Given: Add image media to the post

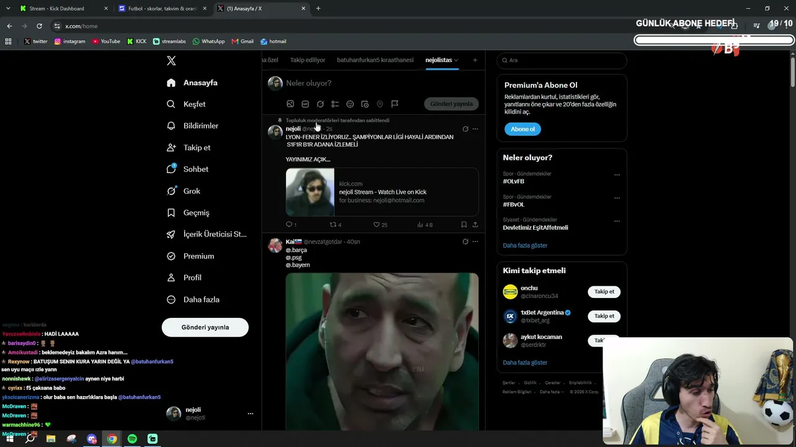Looking at the screenshot, I should point(290,104).
